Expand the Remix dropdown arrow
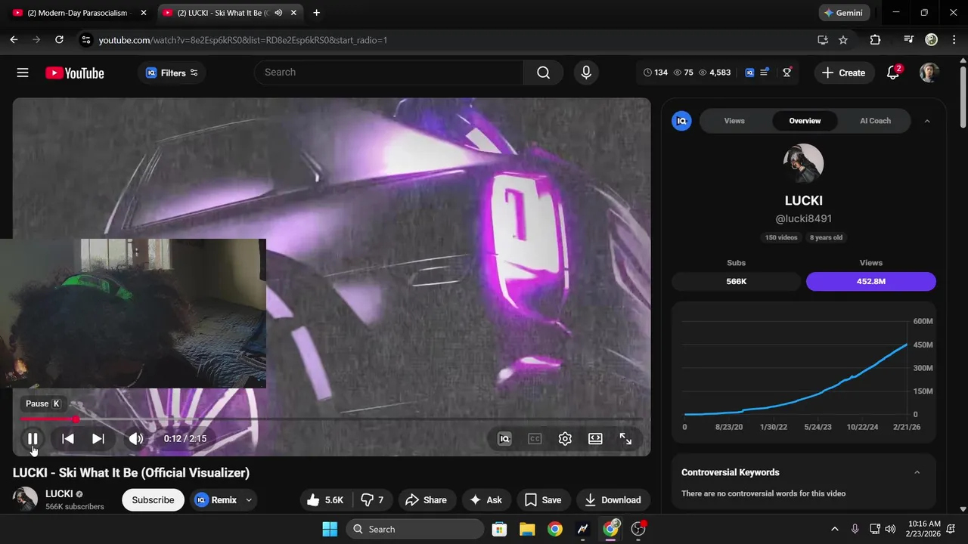Screen dimensions: 968x544 [249, 500]
